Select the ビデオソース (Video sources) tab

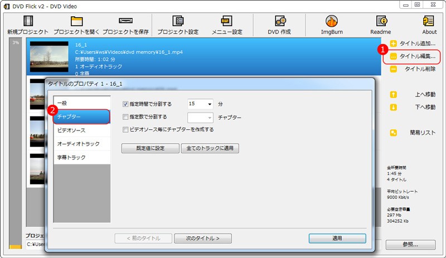point(82,130)
